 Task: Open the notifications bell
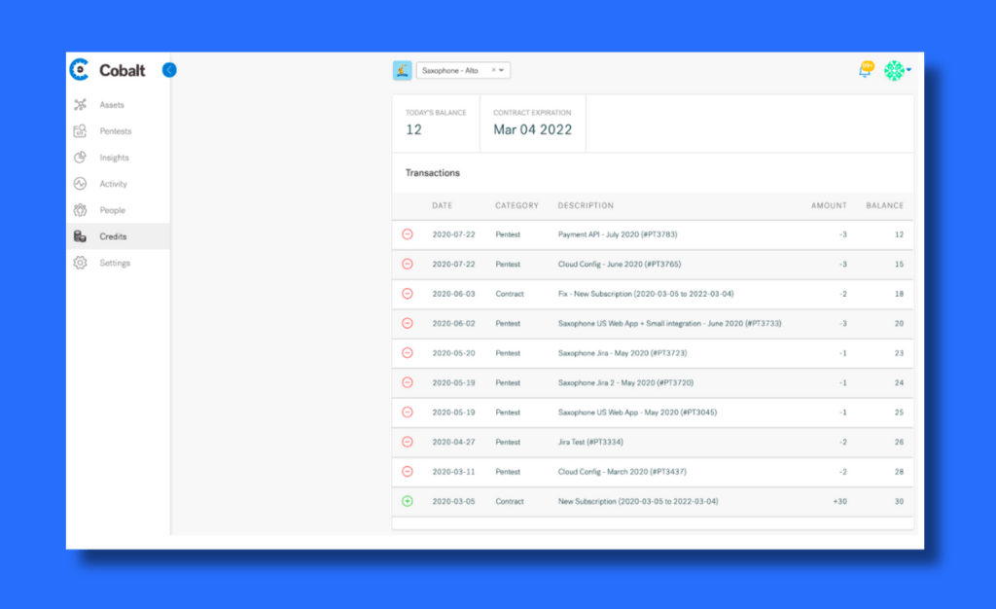(865, 70)
